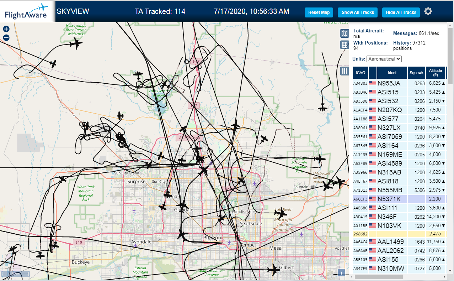
Task: Click the US flag in N310MW row
Action: 373,269
